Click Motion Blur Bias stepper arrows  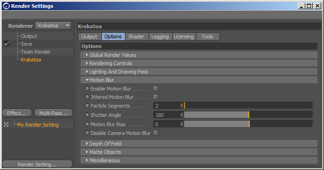click(181, 124)
